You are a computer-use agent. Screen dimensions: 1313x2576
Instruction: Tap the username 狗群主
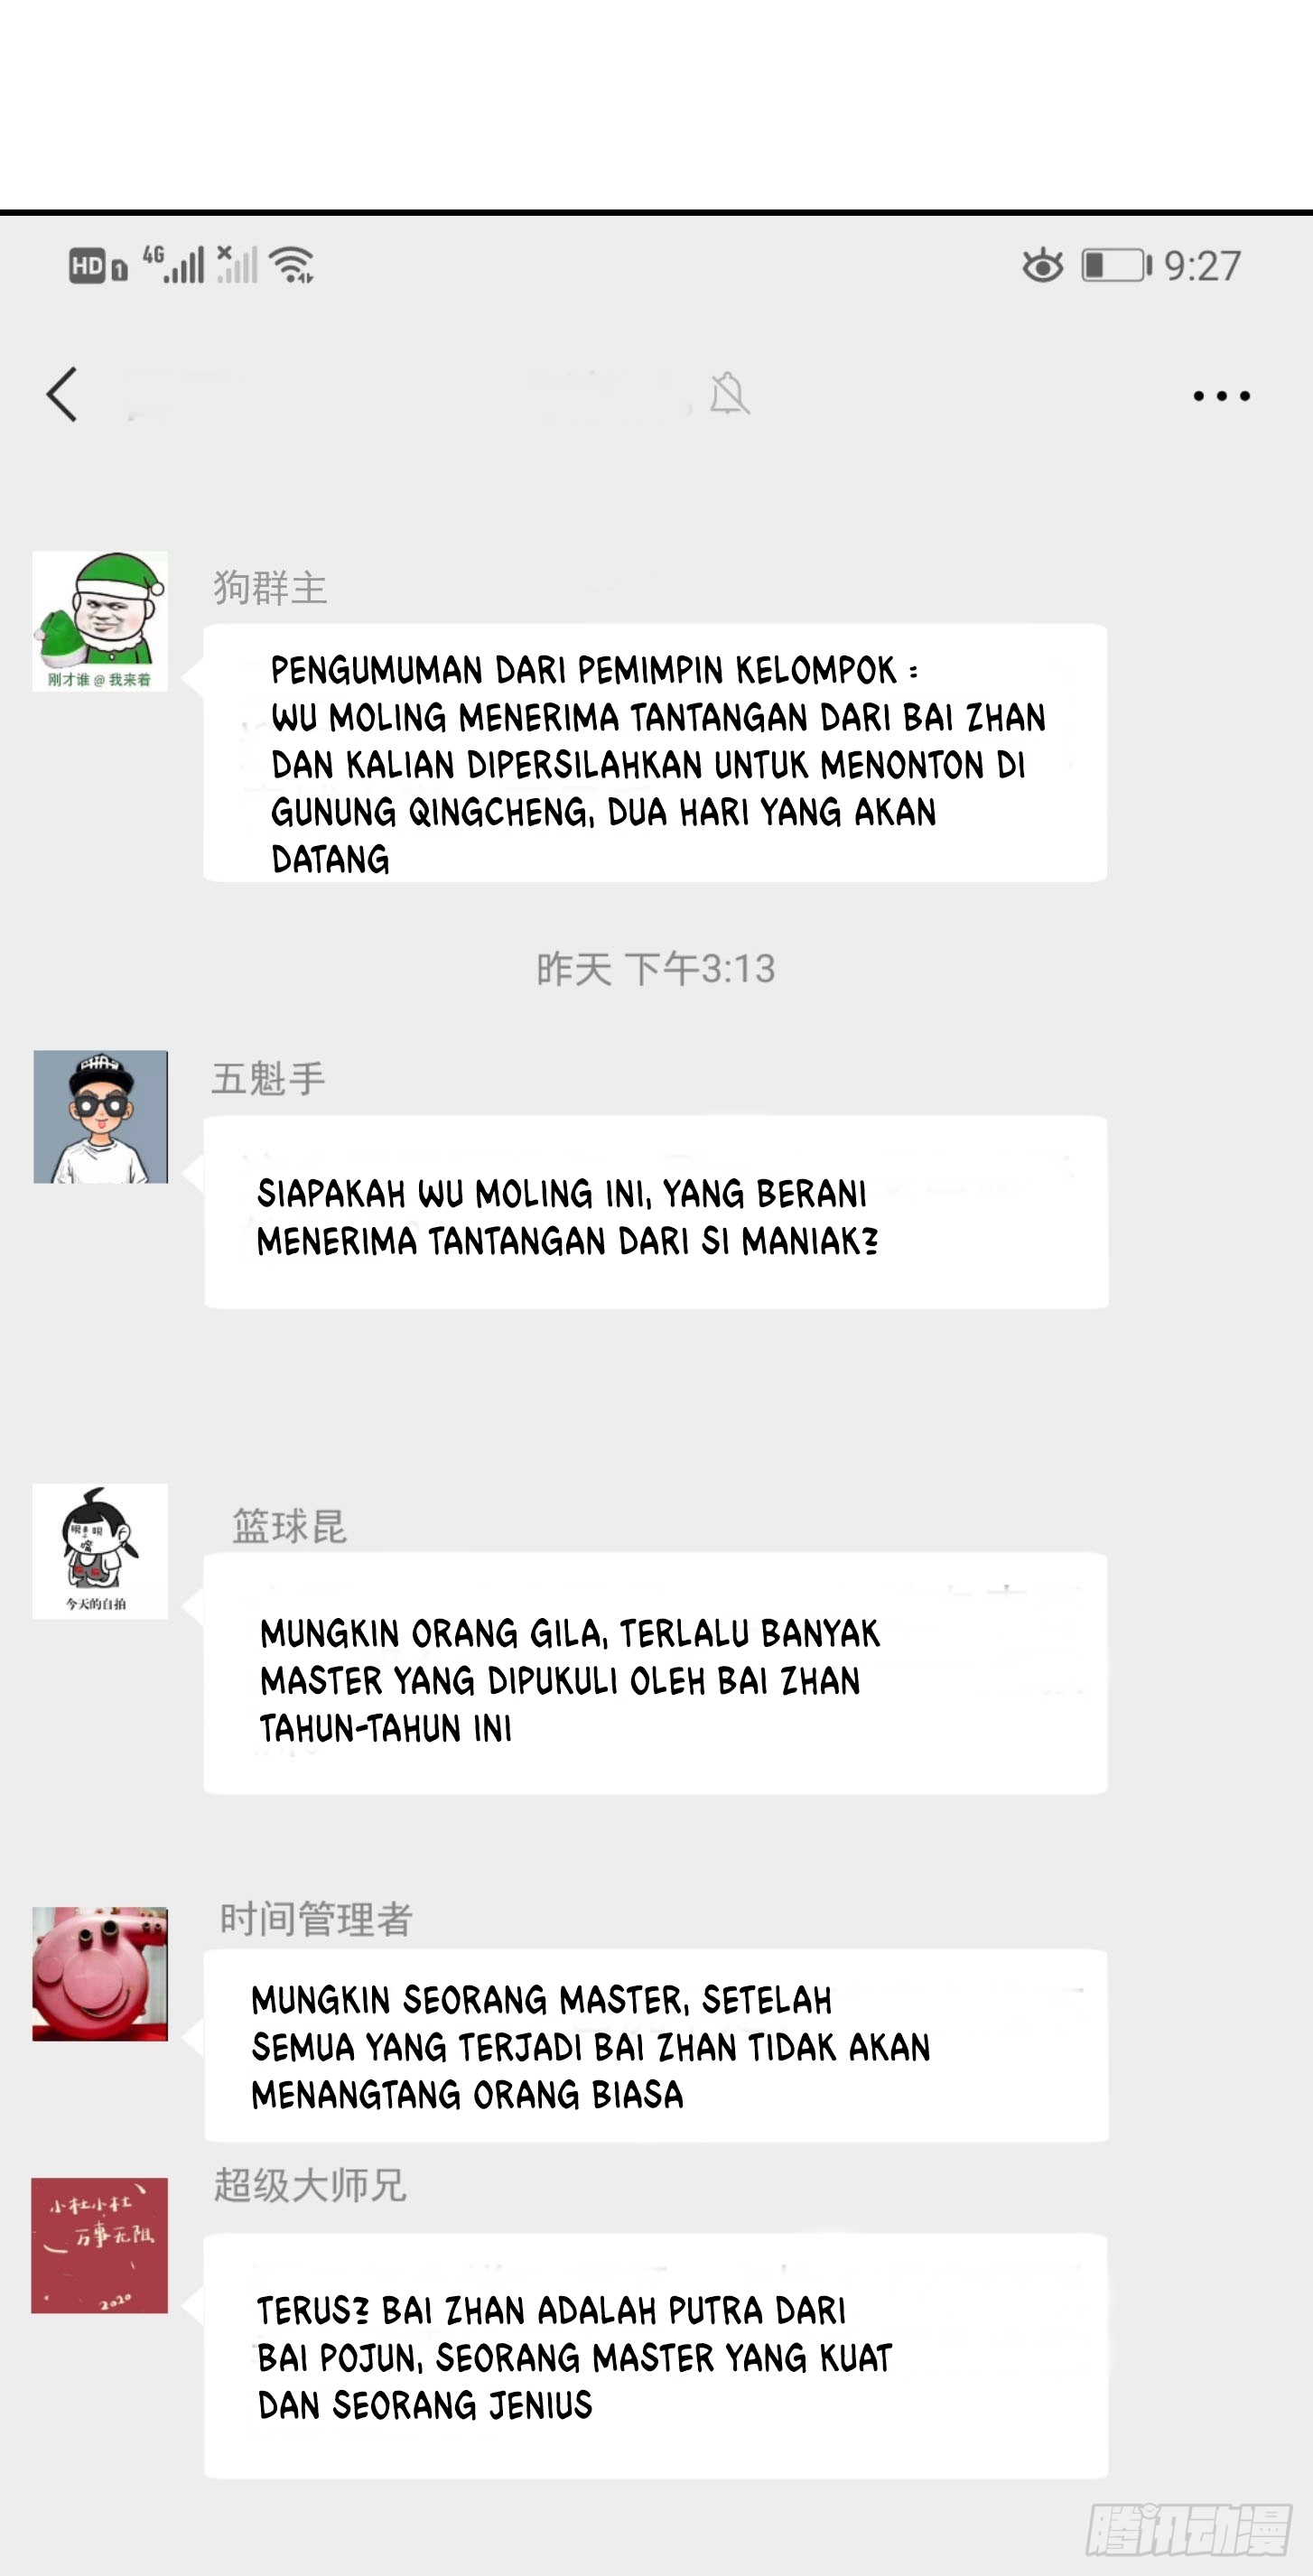click(270, 588)
